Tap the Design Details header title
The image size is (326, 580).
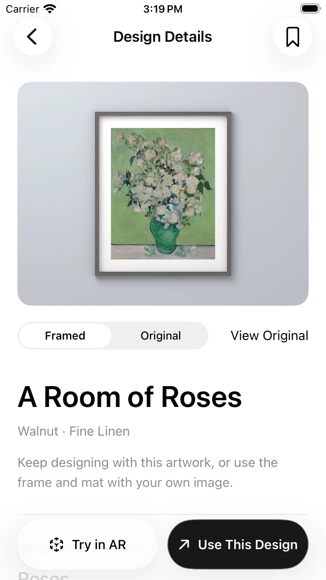163,37
